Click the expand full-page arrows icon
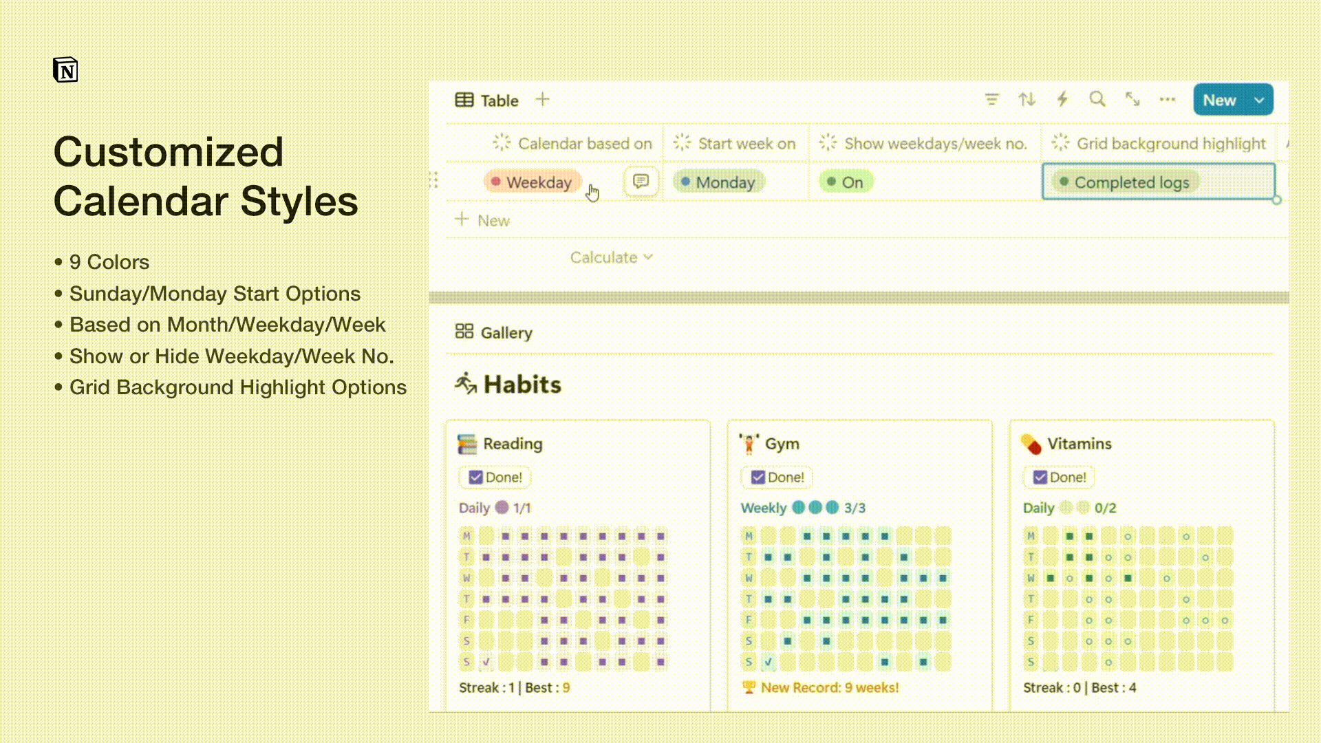This screenshot has width=1321, height=743. coord(1132,100)
